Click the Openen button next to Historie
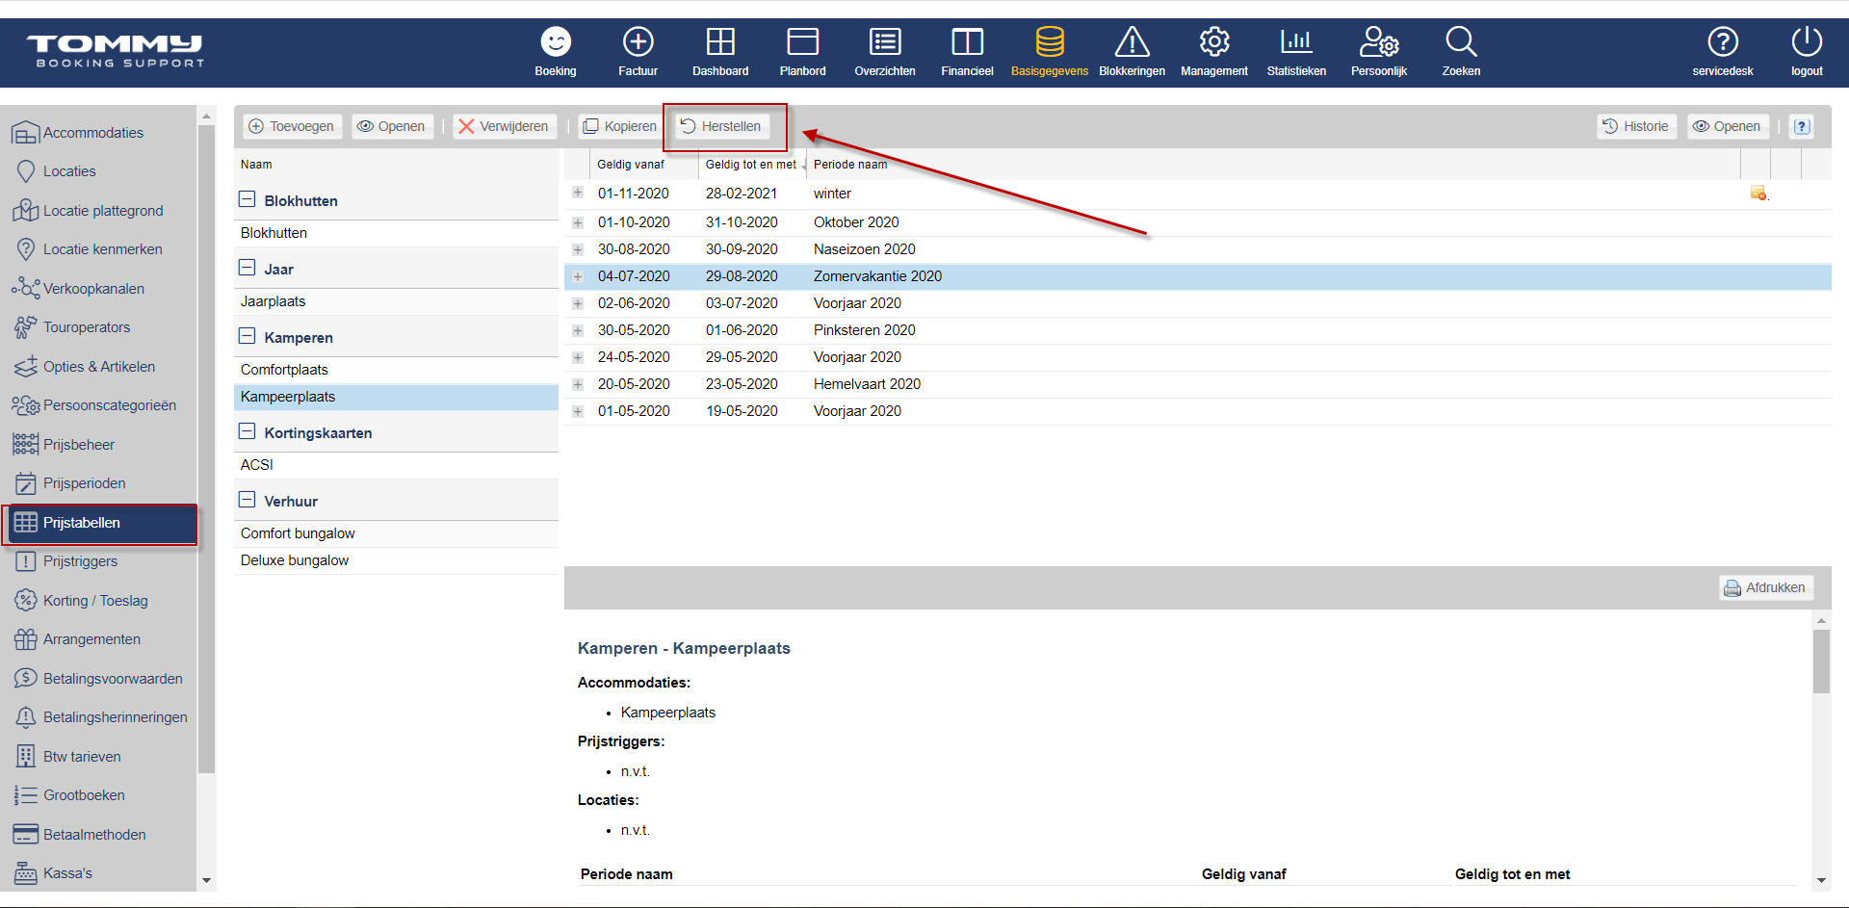This screenshot has height=908, width=1849. pos(1727,126)
